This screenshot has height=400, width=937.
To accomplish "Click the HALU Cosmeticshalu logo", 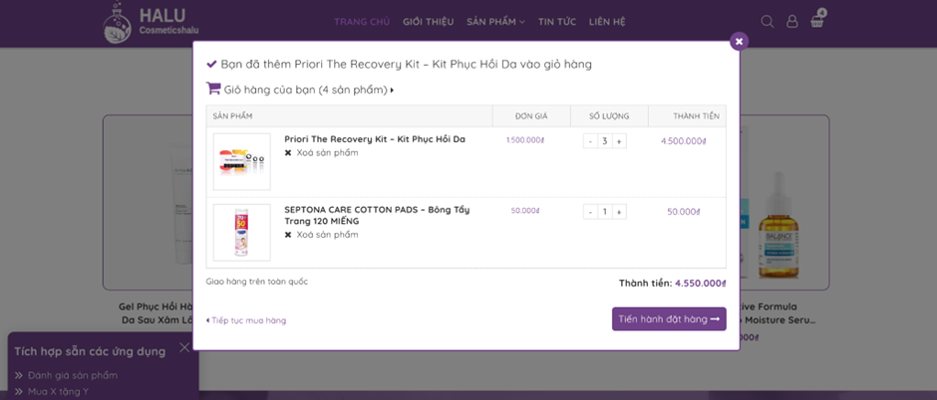I will point(152,23).
